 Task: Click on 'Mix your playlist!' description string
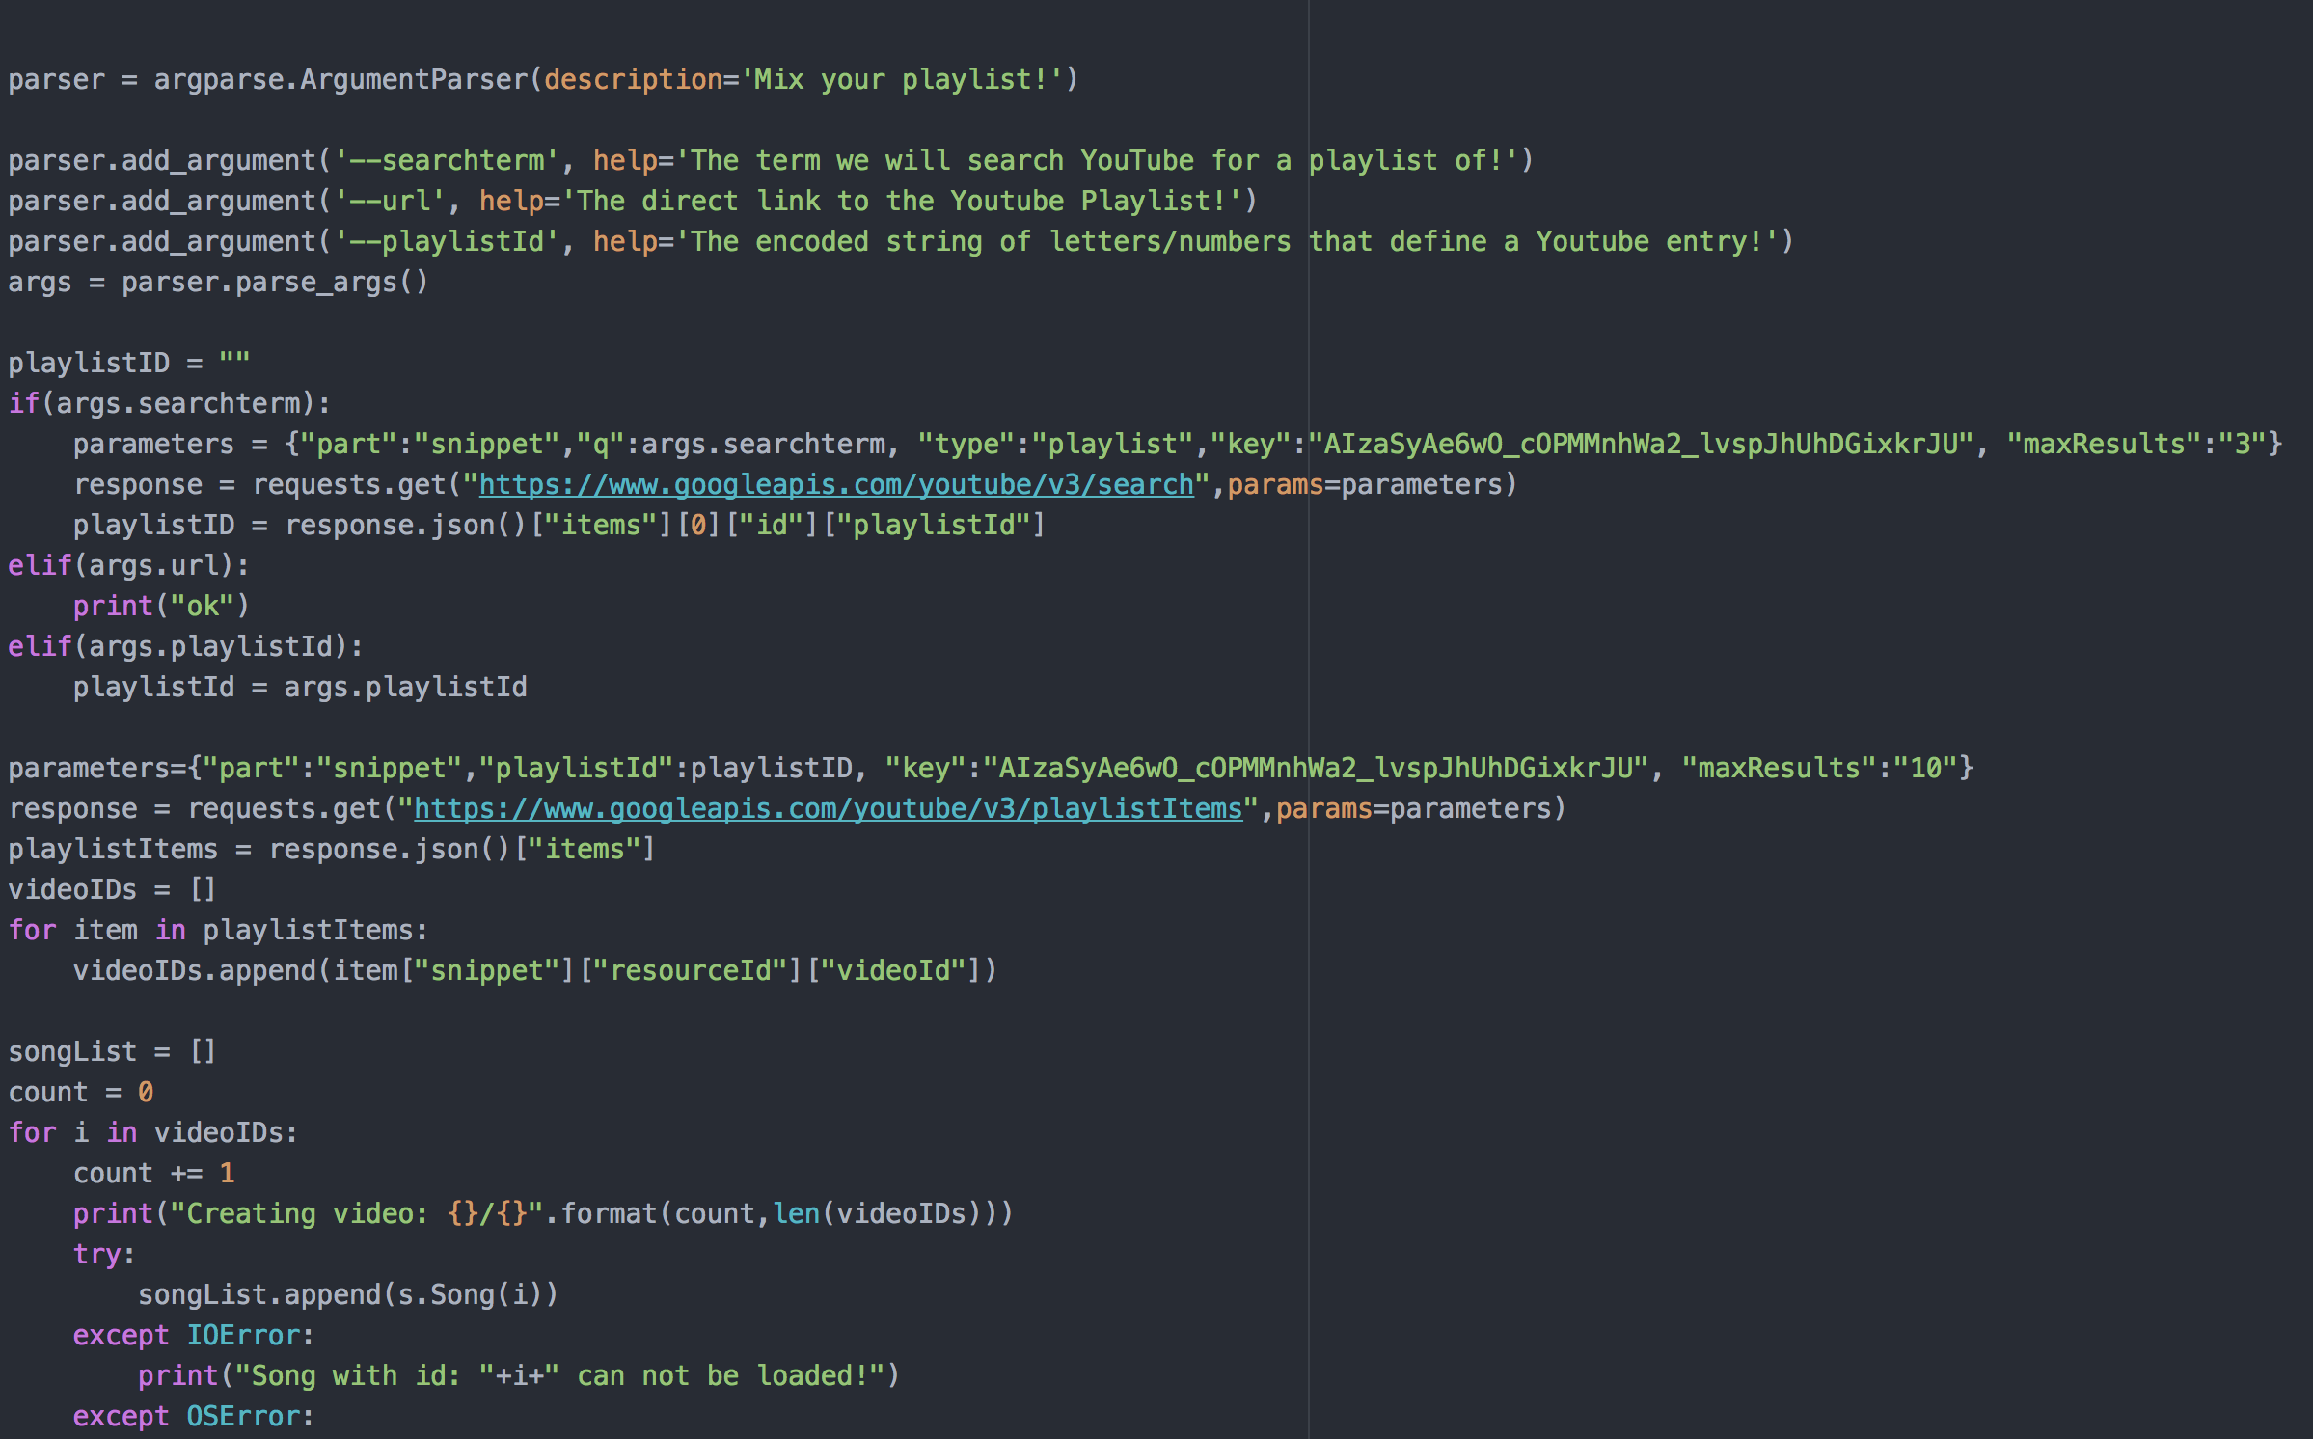point(901,79)
